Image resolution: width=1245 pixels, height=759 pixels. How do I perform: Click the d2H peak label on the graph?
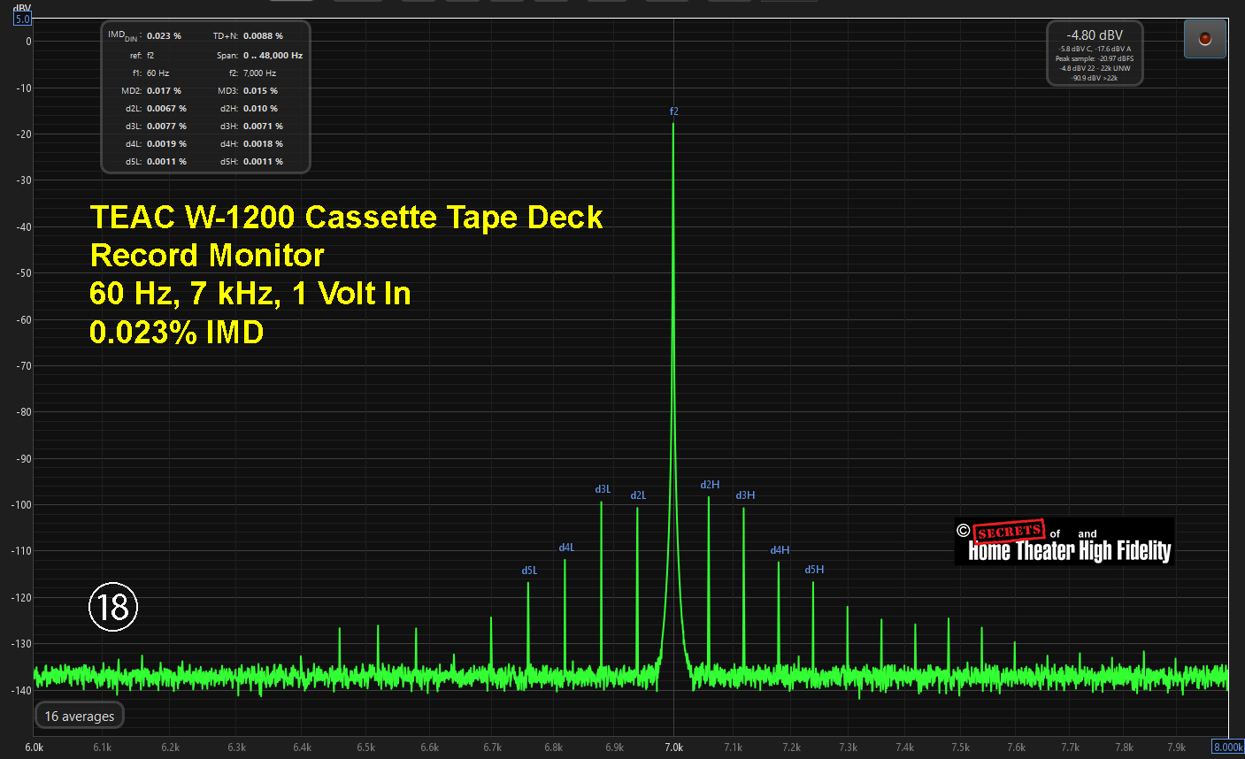pos(710,485)
